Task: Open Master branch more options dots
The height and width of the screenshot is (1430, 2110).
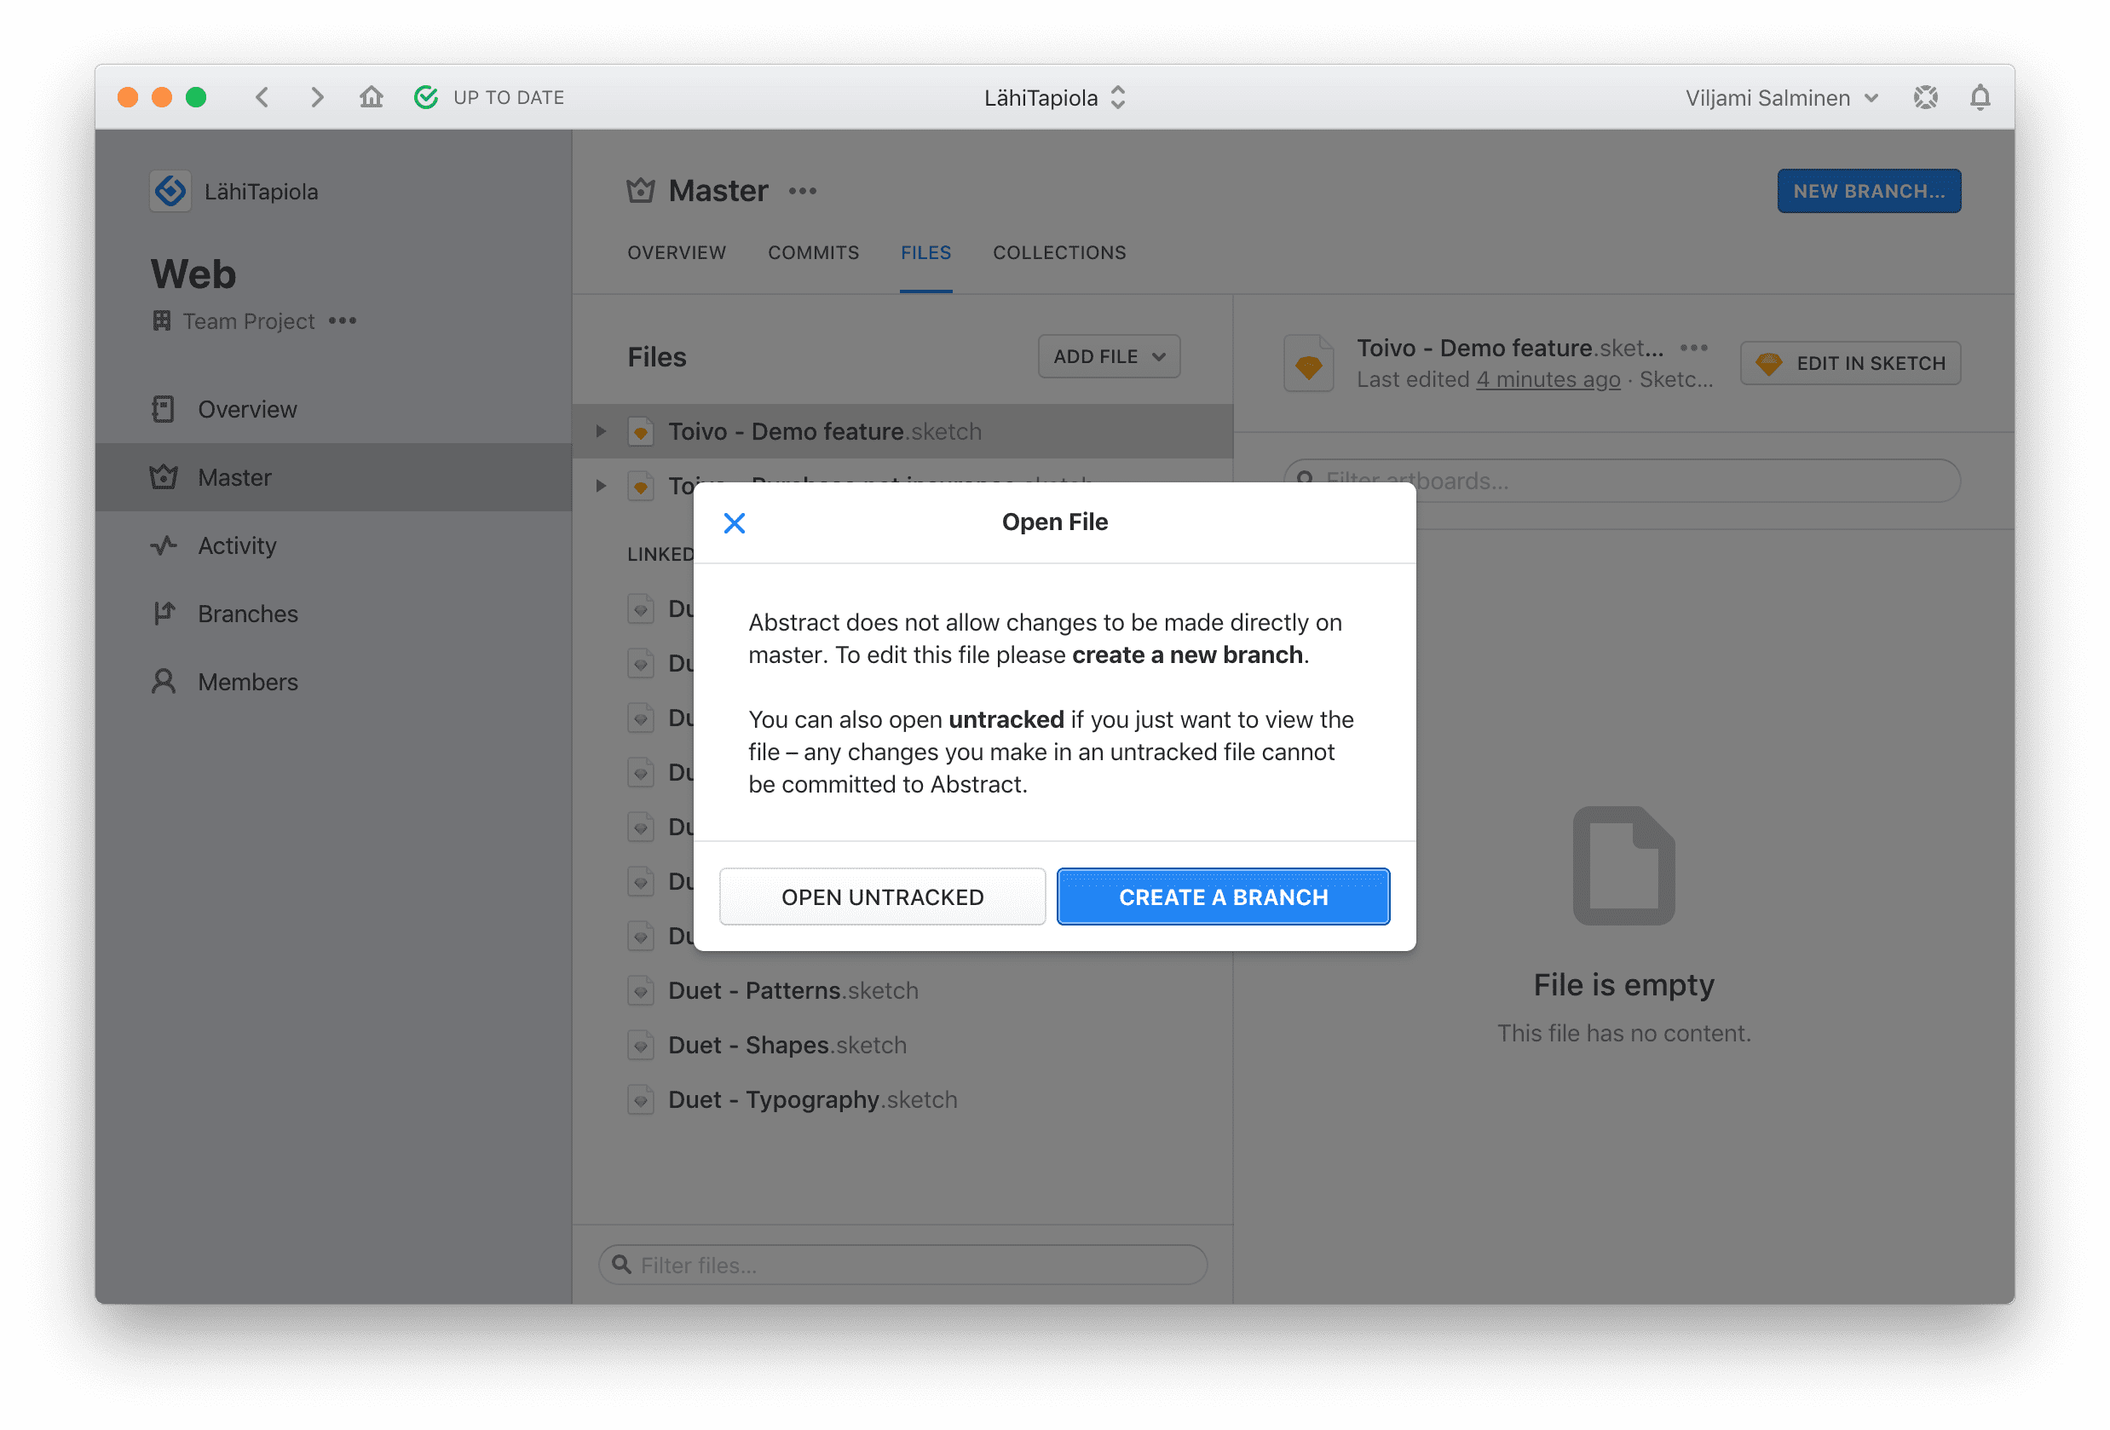Action: pos(803,191)
